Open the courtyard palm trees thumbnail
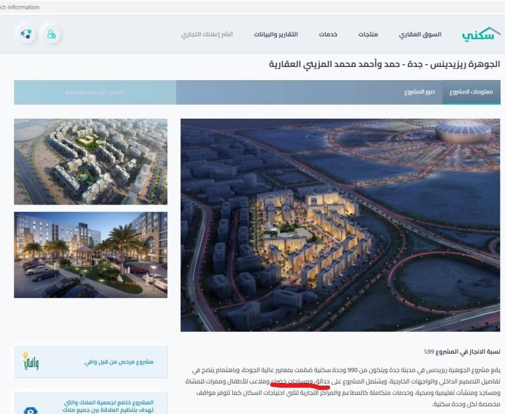The image size is (505, 414). [x=90, y=254]
